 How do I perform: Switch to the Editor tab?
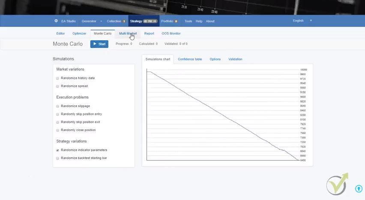60,33
